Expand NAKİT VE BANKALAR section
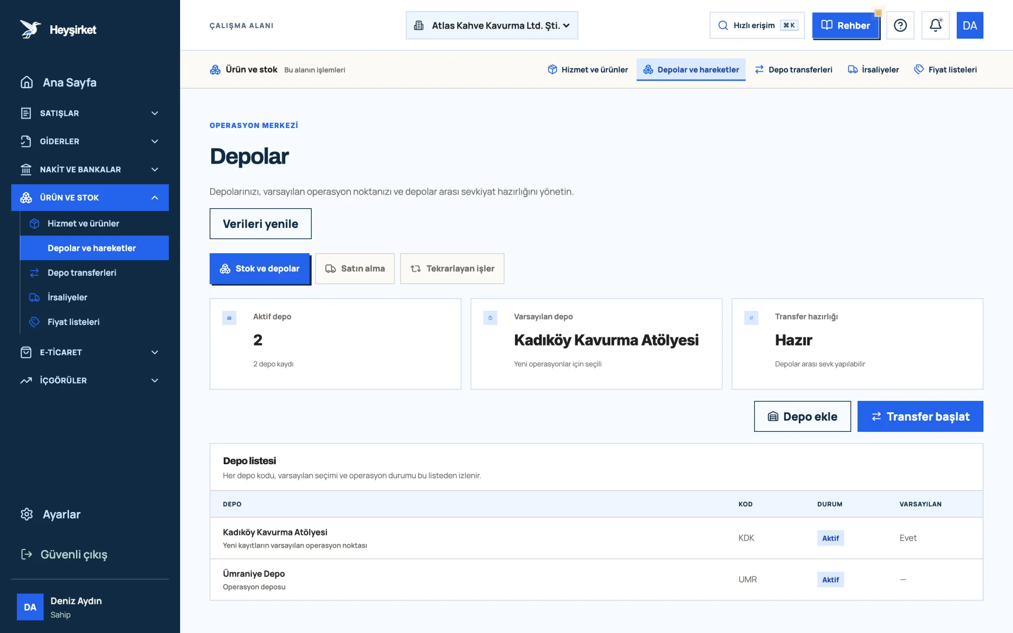Image resolution: width=1013 pixels, height=633 pixels. pyautogui.click(x=90, y=169)
